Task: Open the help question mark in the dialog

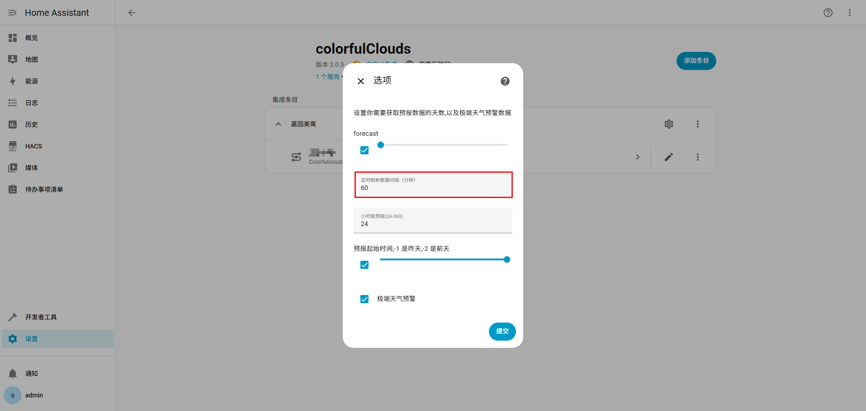Action: point(505,81)
